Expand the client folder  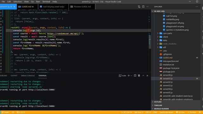(165, 37)
